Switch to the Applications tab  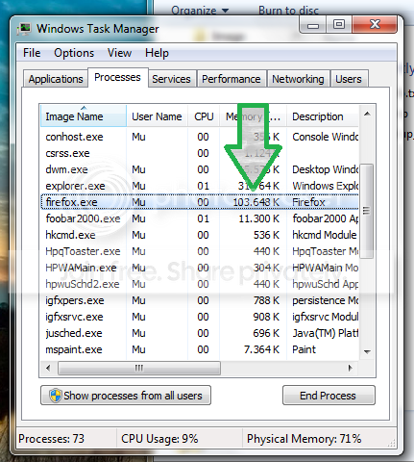click(x=56, y=79)
